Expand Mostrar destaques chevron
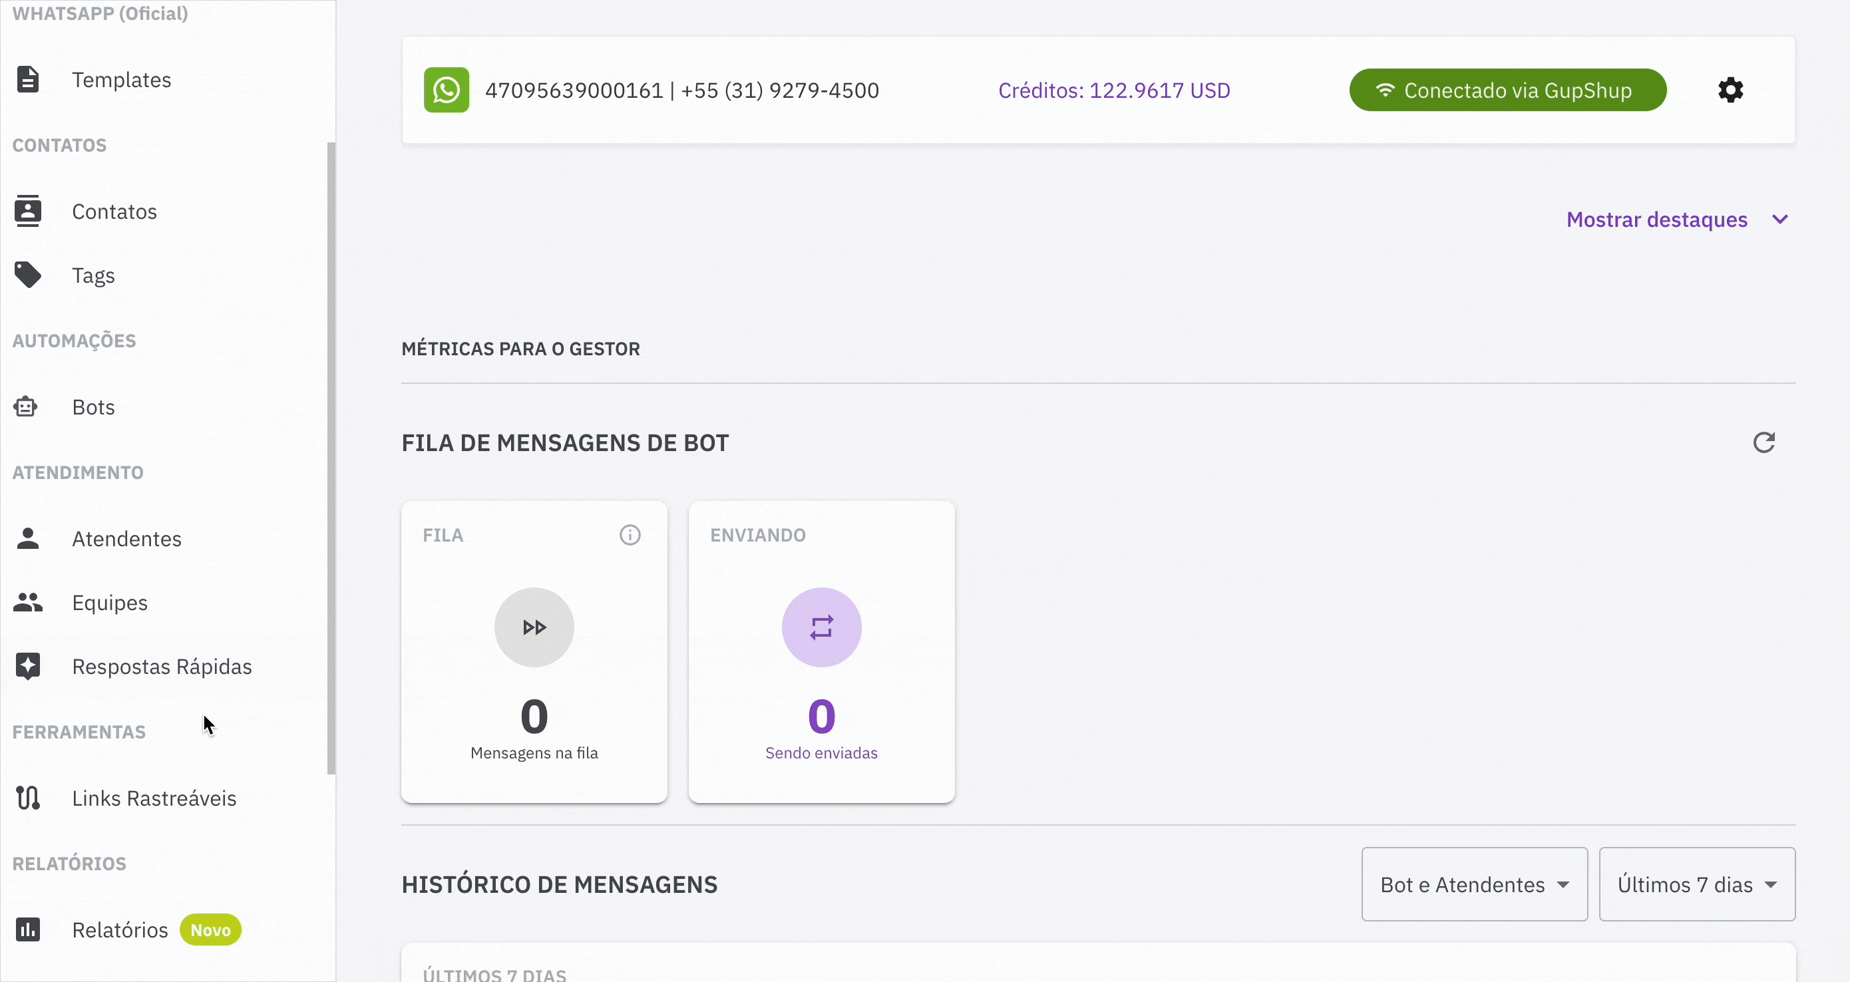Screen dimensions: 1850x982 [1779, 220]
